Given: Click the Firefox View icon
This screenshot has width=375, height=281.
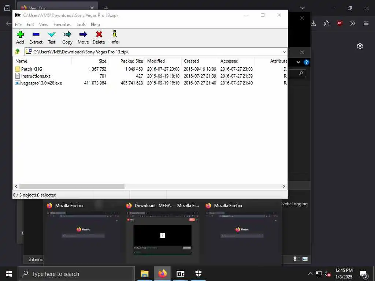Looking at the screenshot, I should [7, 8].
